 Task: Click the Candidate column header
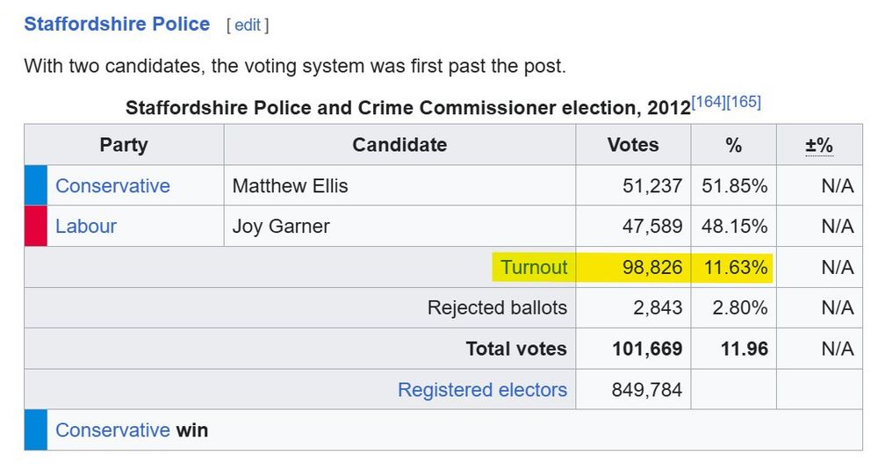[x=399, y=145]
